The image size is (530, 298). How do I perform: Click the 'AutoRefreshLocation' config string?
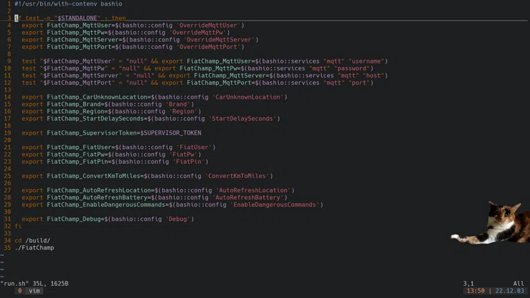click(x=253, y=190)
